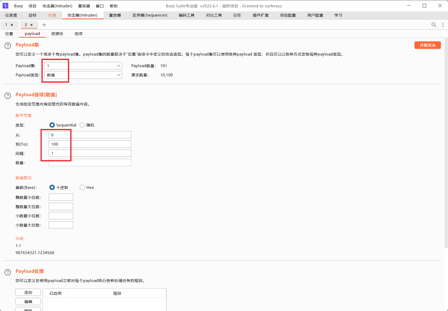Switch to 对比工具 tab
The image size is (448, 311).
tap(214, 15)
